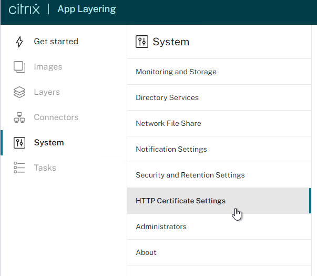Click the Citrix logo

pyautogui.click(x=24, y=9)
